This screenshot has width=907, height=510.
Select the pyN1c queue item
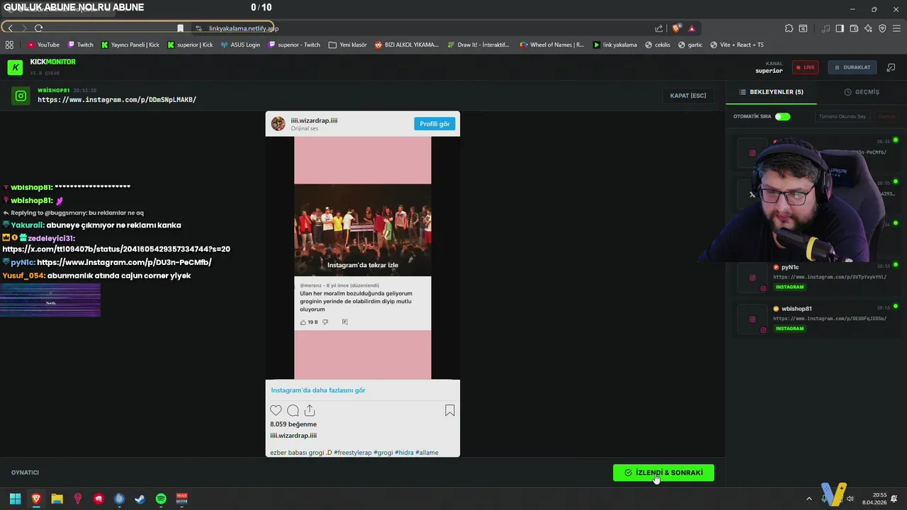pyautogui.click(x=815, y=277)
